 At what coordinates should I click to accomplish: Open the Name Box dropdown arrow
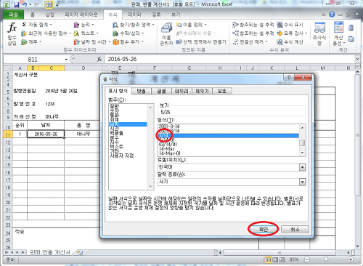pos(66,60)
